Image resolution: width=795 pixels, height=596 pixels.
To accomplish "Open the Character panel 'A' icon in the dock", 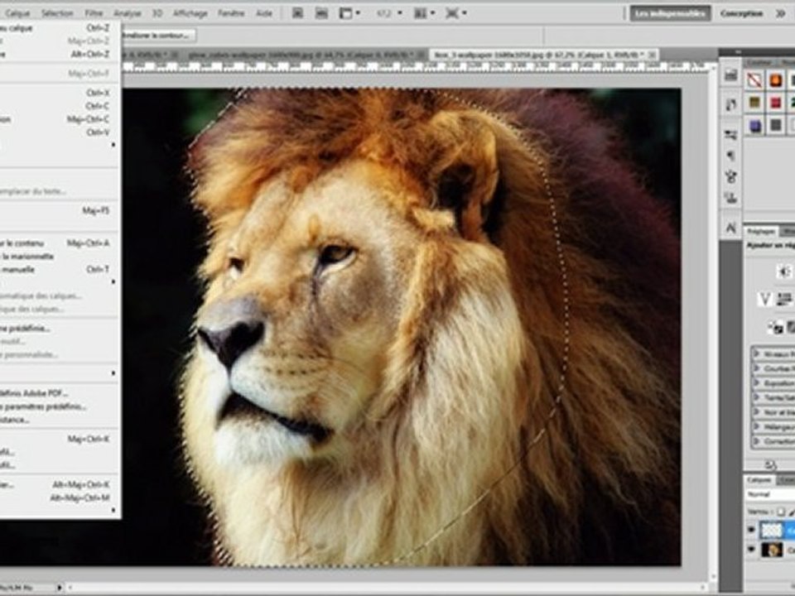I will tap(730, 228).
